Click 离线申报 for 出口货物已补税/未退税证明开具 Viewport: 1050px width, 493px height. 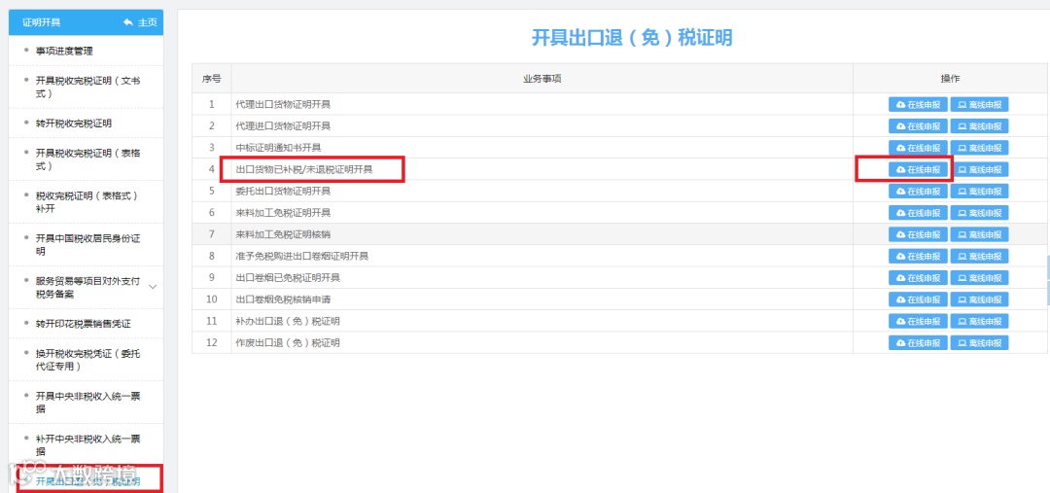(979, 169)
